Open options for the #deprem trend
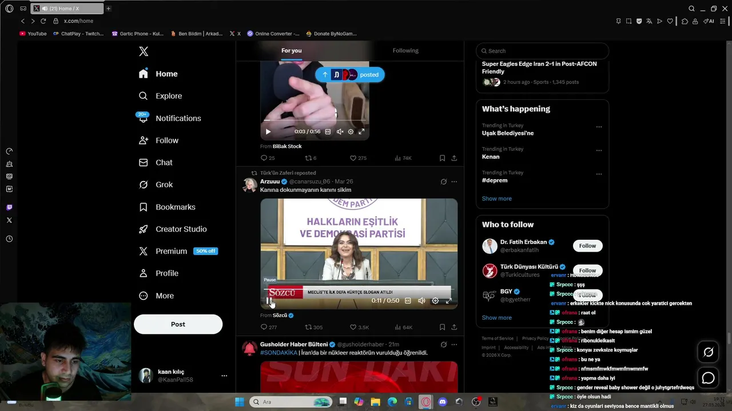Image resolution: width=732 pixels, height=411 pixels. point(599,174)
